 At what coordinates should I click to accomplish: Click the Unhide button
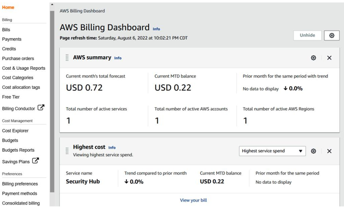307,36
